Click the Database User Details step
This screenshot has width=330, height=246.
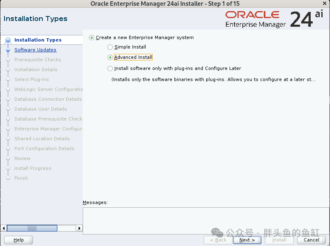(41, 109)
